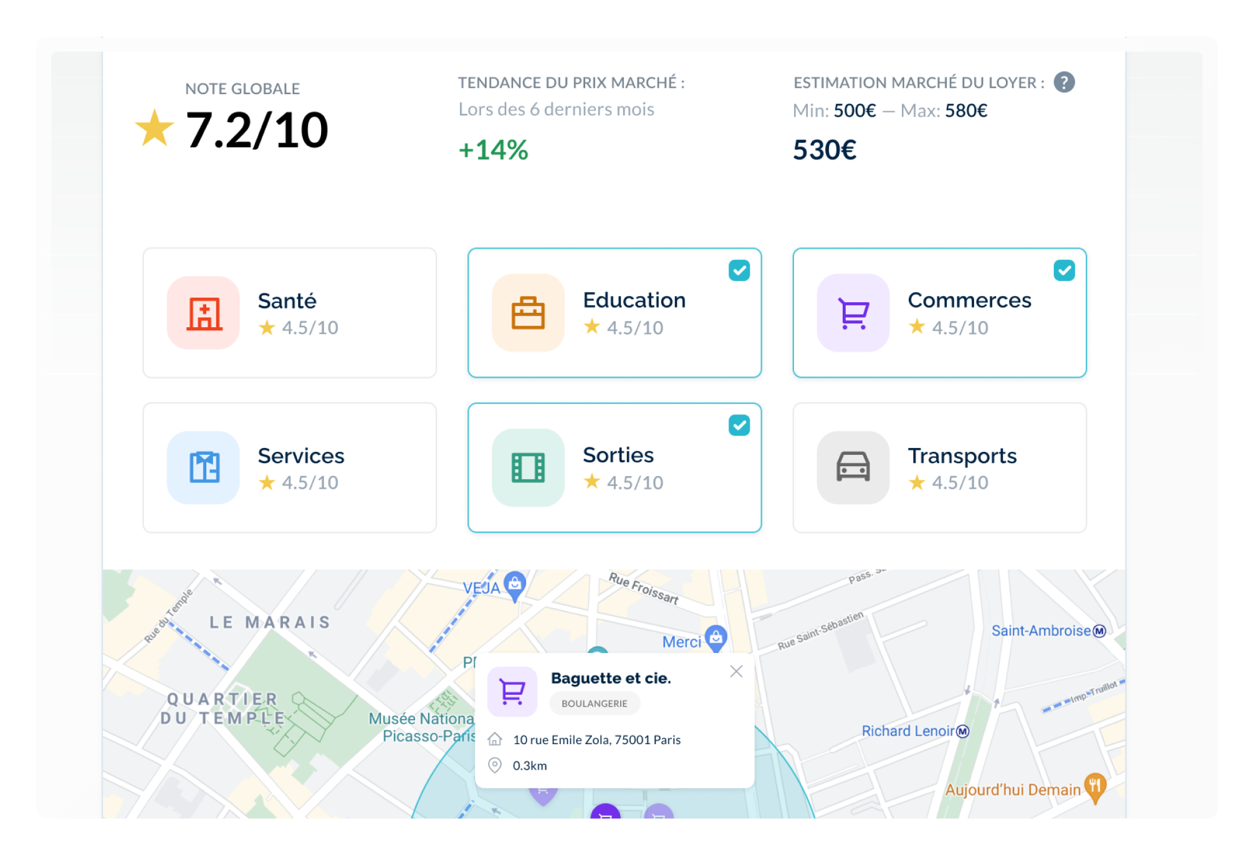
Task: Click the Commerces shopping cart icon
Action: pyautogui.click(x=853, y=313)
